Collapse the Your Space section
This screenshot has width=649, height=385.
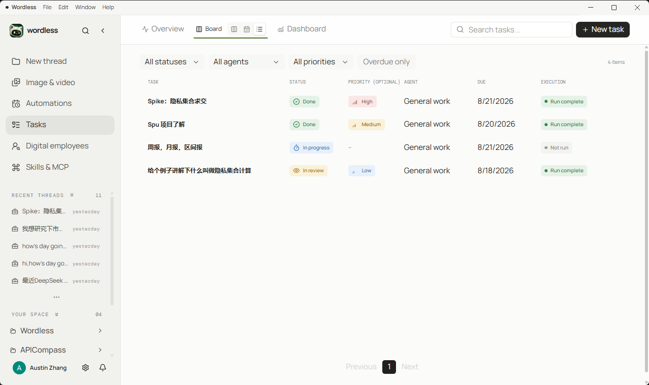[57, 314]
